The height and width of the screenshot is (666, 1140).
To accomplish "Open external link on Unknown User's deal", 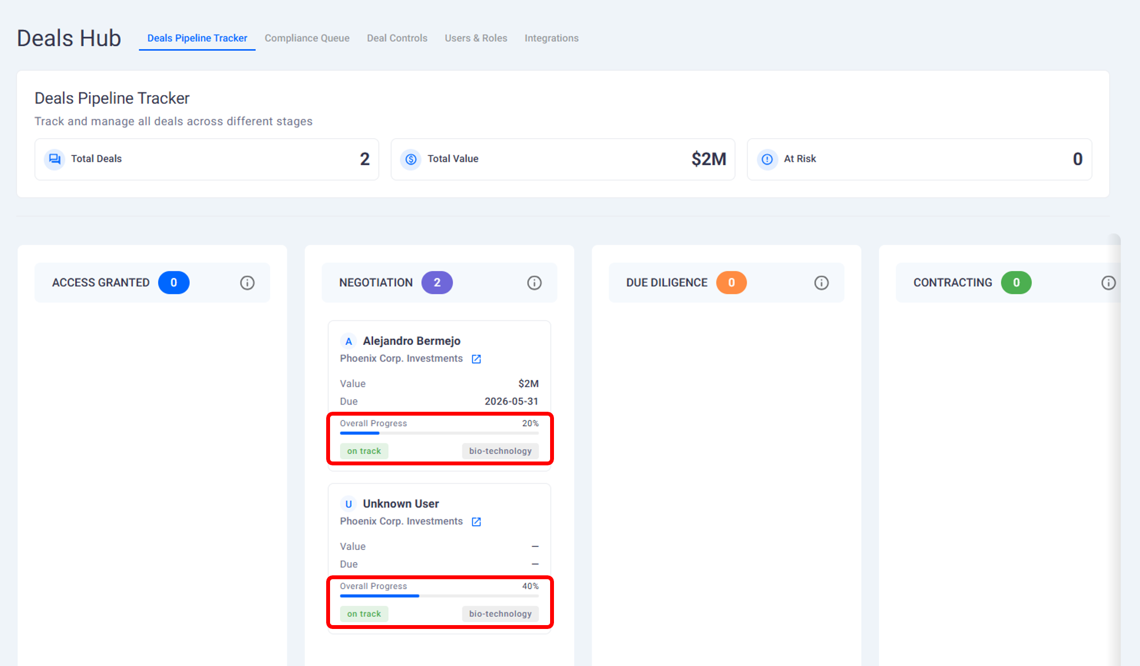I will (x=476, y=522).
